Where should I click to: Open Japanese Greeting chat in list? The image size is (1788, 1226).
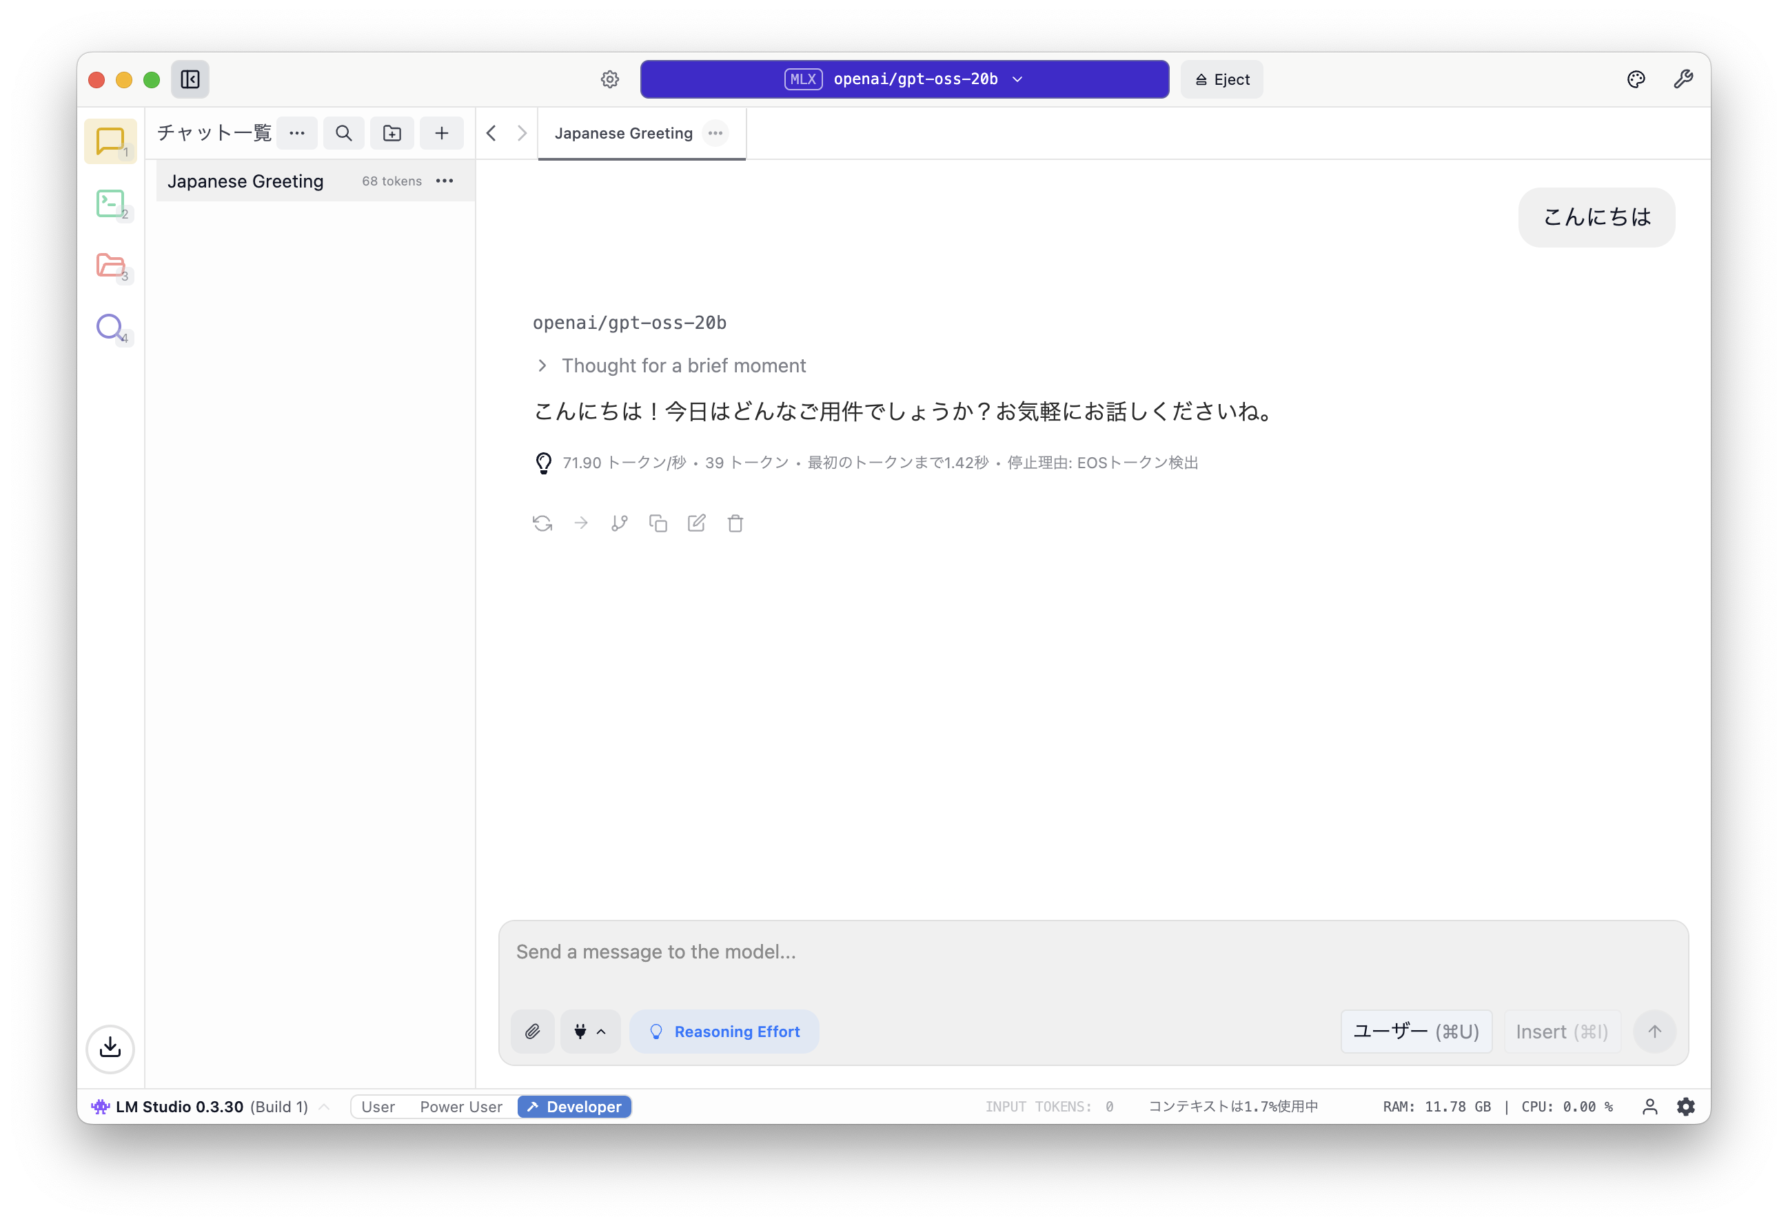(x=246, y=181)
